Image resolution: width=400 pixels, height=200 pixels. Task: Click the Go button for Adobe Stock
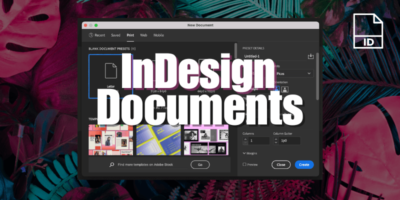pyautogui.click(x=200, y=165)
